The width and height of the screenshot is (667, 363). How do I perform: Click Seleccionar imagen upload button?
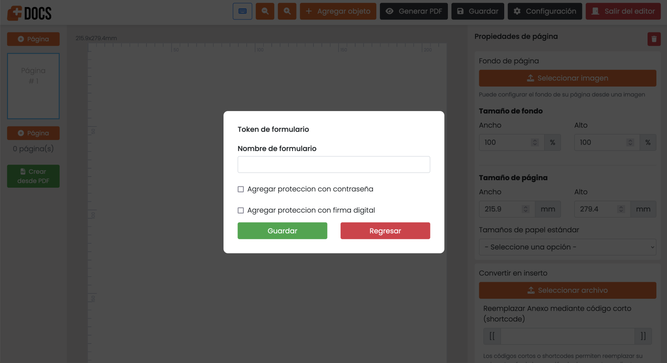(x=567, y=78)
